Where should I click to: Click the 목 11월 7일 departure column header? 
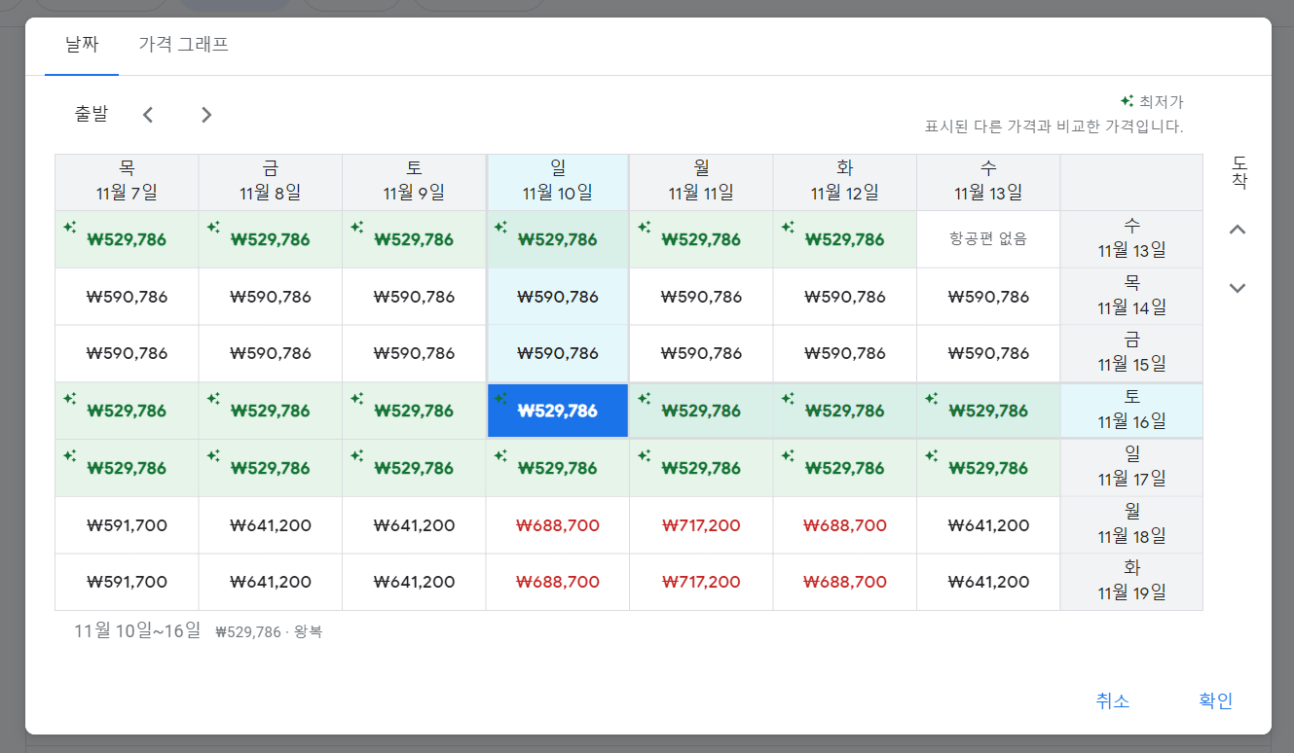127,182
